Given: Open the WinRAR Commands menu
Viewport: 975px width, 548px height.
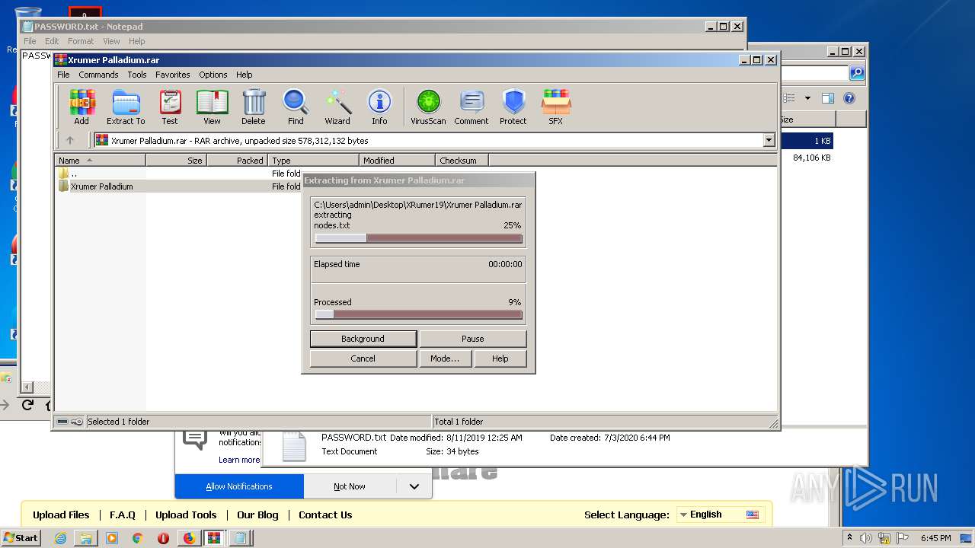Looking at the screenshot, I should tap(98, 75).
